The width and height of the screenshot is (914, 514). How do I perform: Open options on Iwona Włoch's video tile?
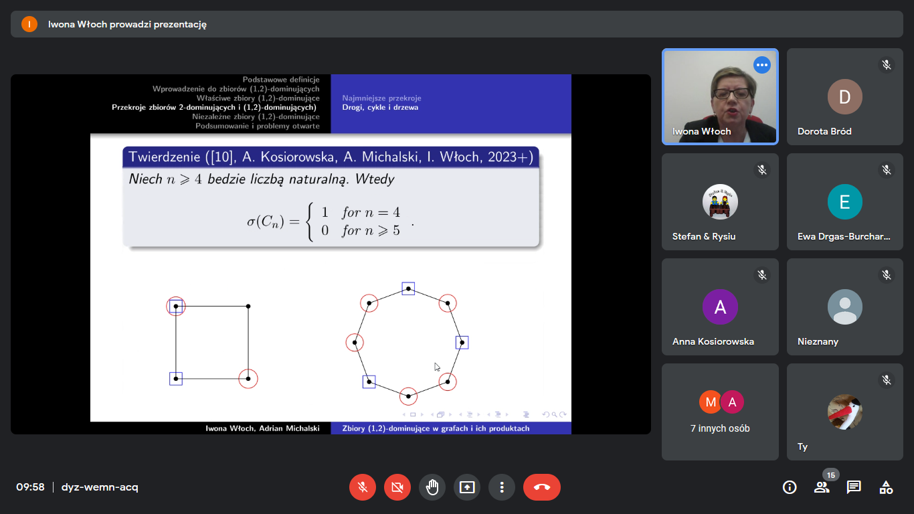pos(761,65)
